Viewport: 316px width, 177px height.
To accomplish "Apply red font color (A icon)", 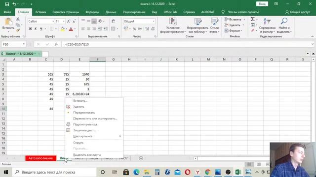I will pos(71,29).
